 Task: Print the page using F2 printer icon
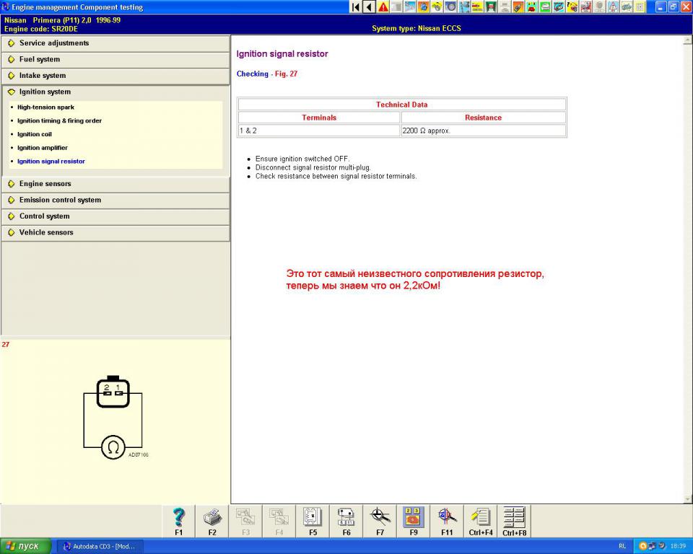212,522
